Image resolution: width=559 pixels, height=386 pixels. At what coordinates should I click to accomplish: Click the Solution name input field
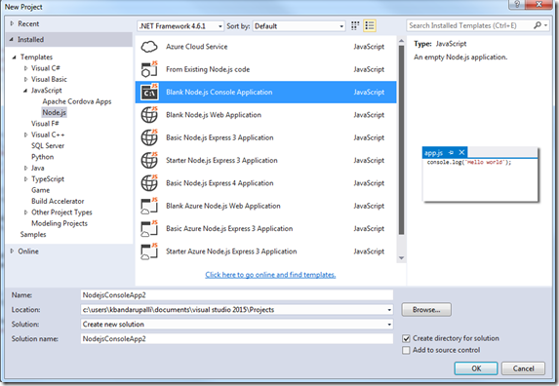[237, 339]
